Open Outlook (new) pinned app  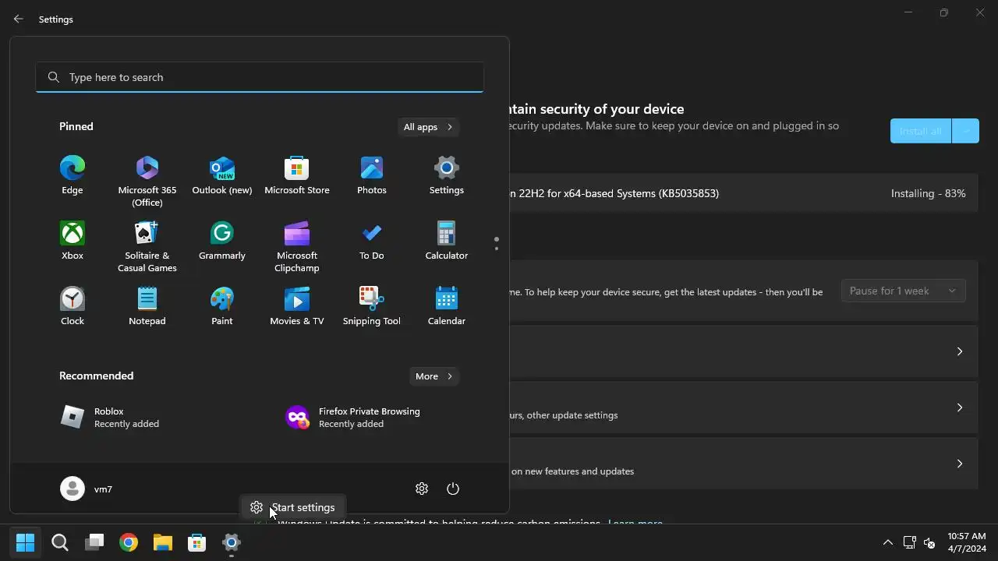point(222,175)
